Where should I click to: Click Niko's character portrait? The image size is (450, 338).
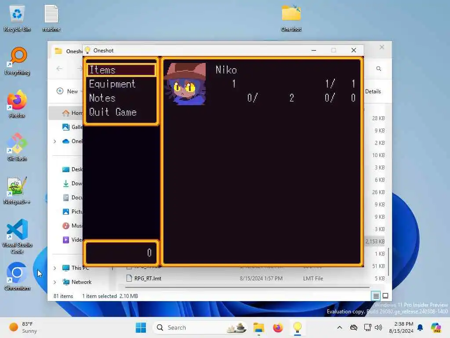tap(185, 84)
